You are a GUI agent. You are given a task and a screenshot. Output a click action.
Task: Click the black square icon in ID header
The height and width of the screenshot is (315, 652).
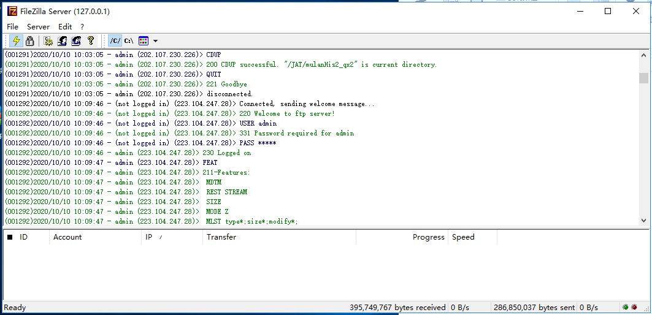point(10,237)
